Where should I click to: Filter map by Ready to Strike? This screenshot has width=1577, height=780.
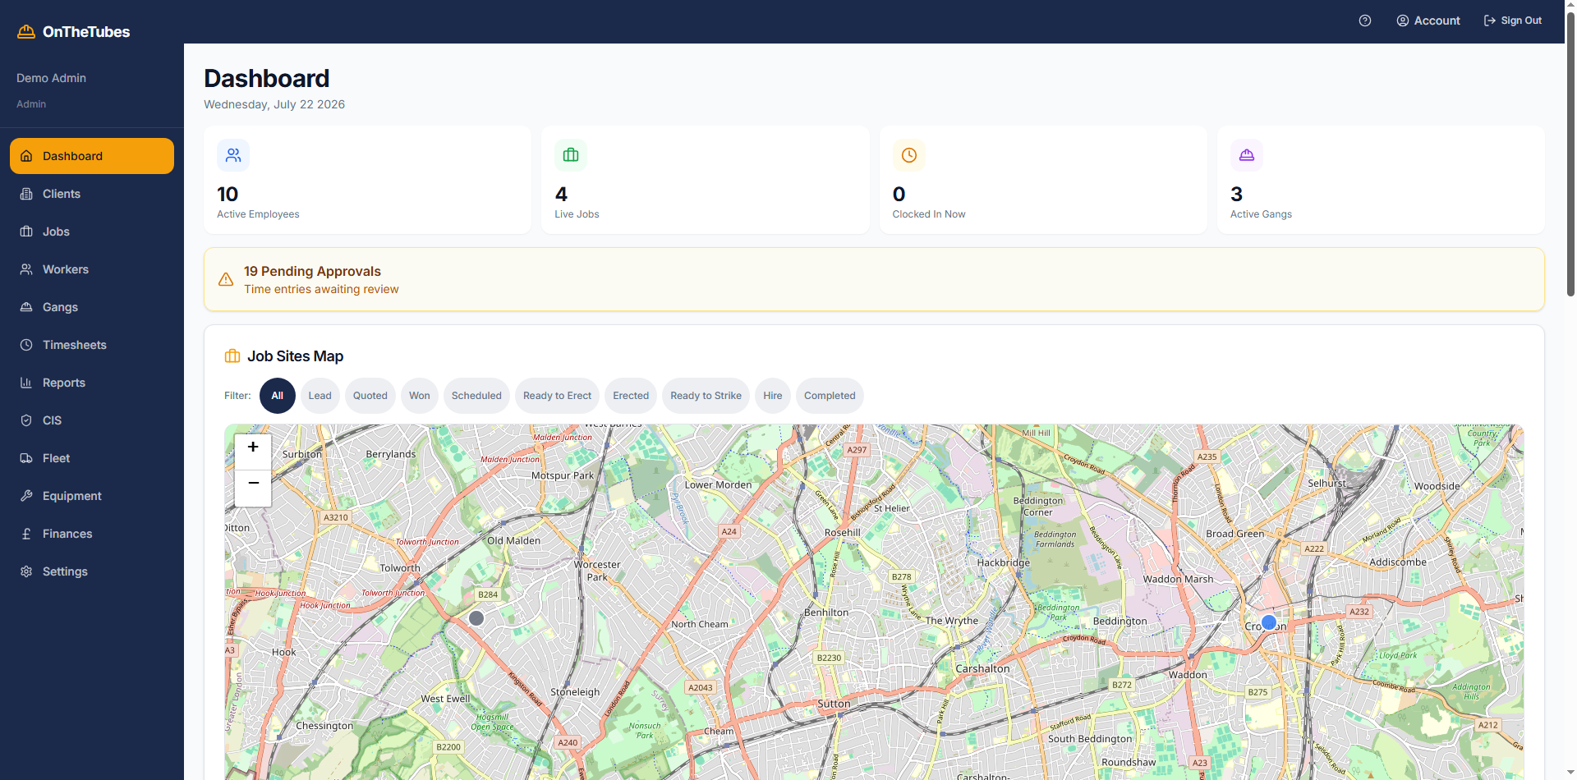(x=706, y=396)
